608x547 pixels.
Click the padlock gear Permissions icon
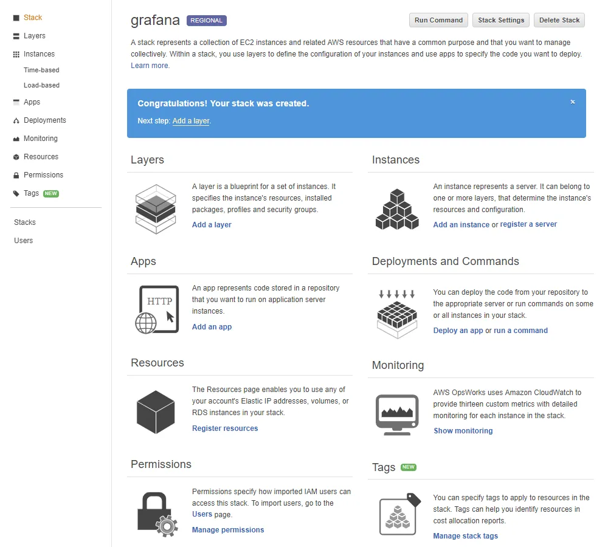pyautogui.click(x=156, y=514)
